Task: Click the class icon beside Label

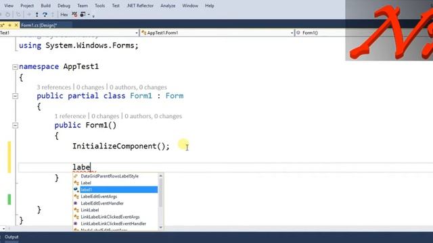Action: click(x=76, y=183)
